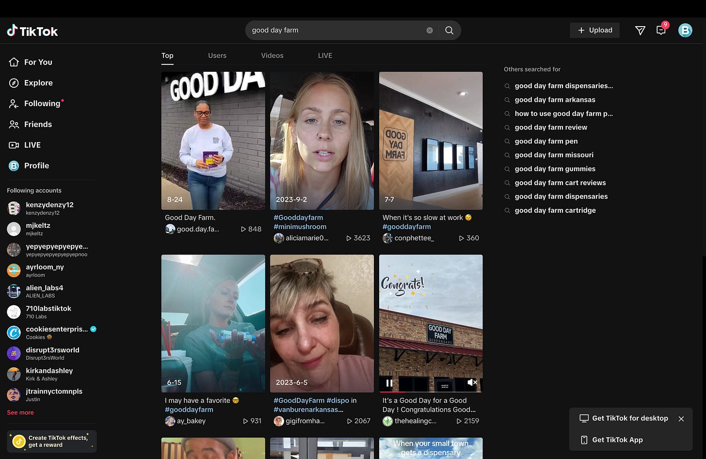Image resolution: width=706 pixels, height=459 pixels.
Task: Click Get TikTok App
Action: coord(611,440)
